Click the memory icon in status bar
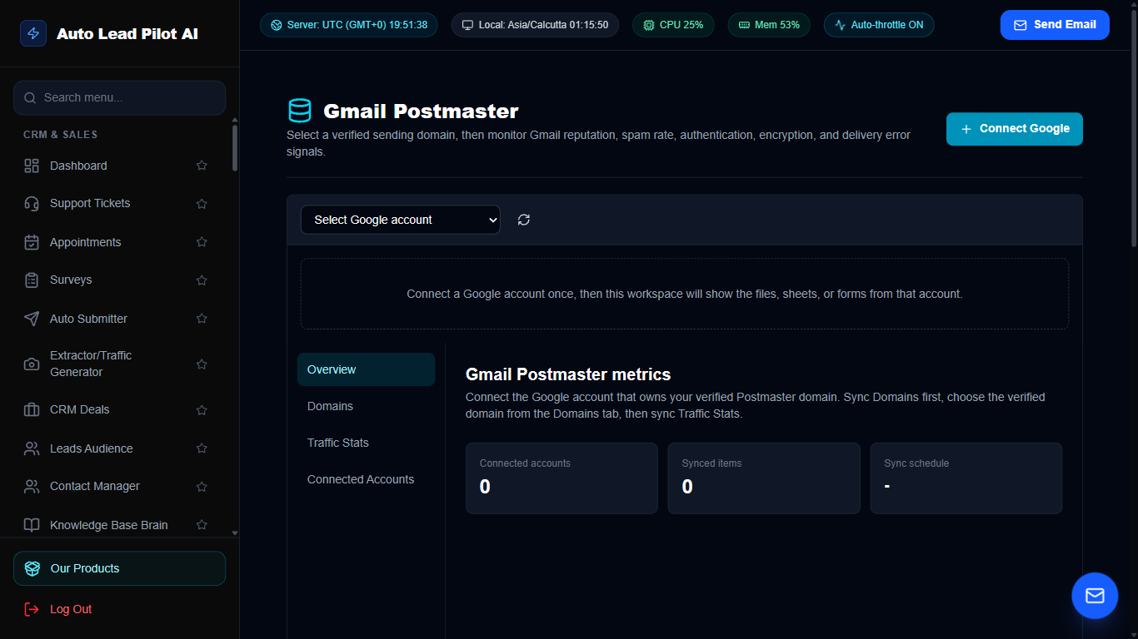This screenshot has width=1138, height=639. [x=744, y=25]
